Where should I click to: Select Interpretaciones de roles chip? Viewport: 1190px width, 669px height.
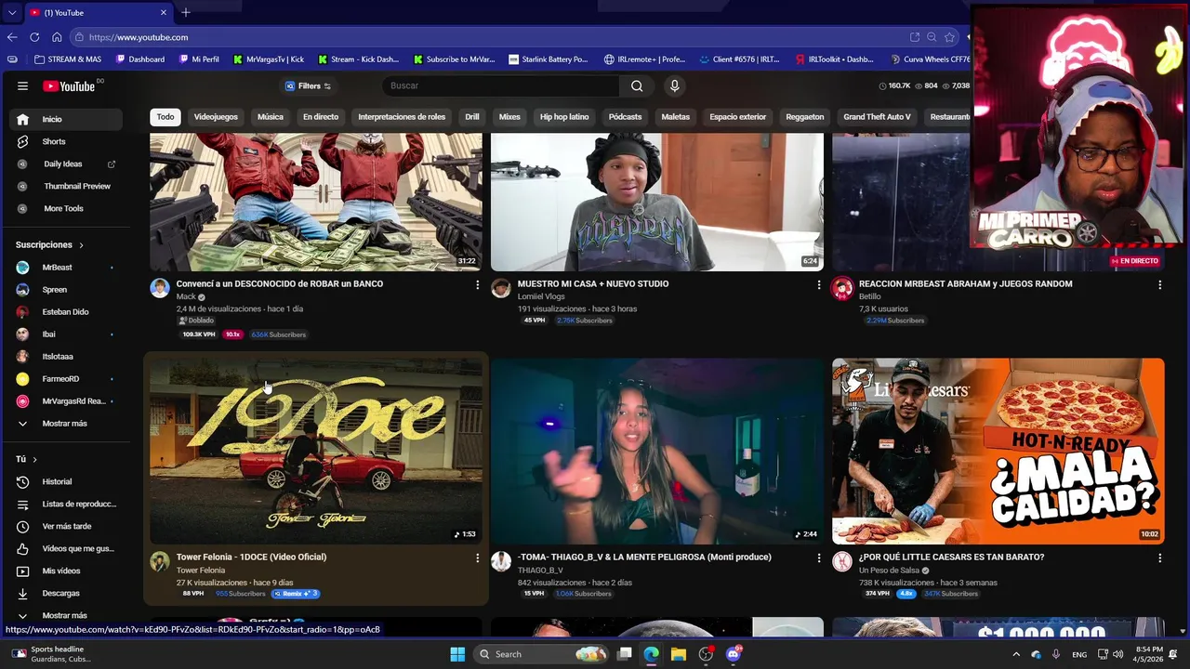coord(402,117)
